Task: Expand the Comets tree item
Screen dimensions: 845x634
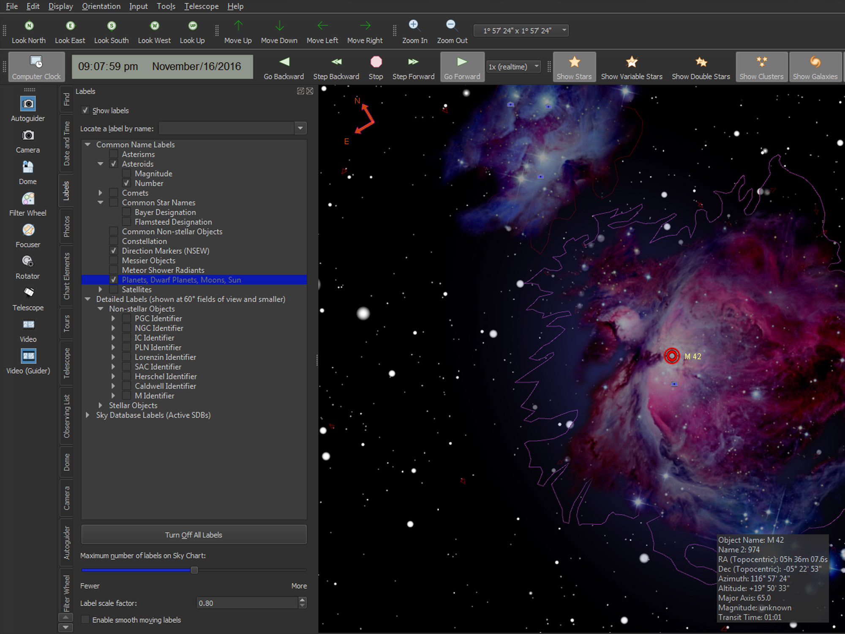Action: pyautogui.click(x=101, y=192)
